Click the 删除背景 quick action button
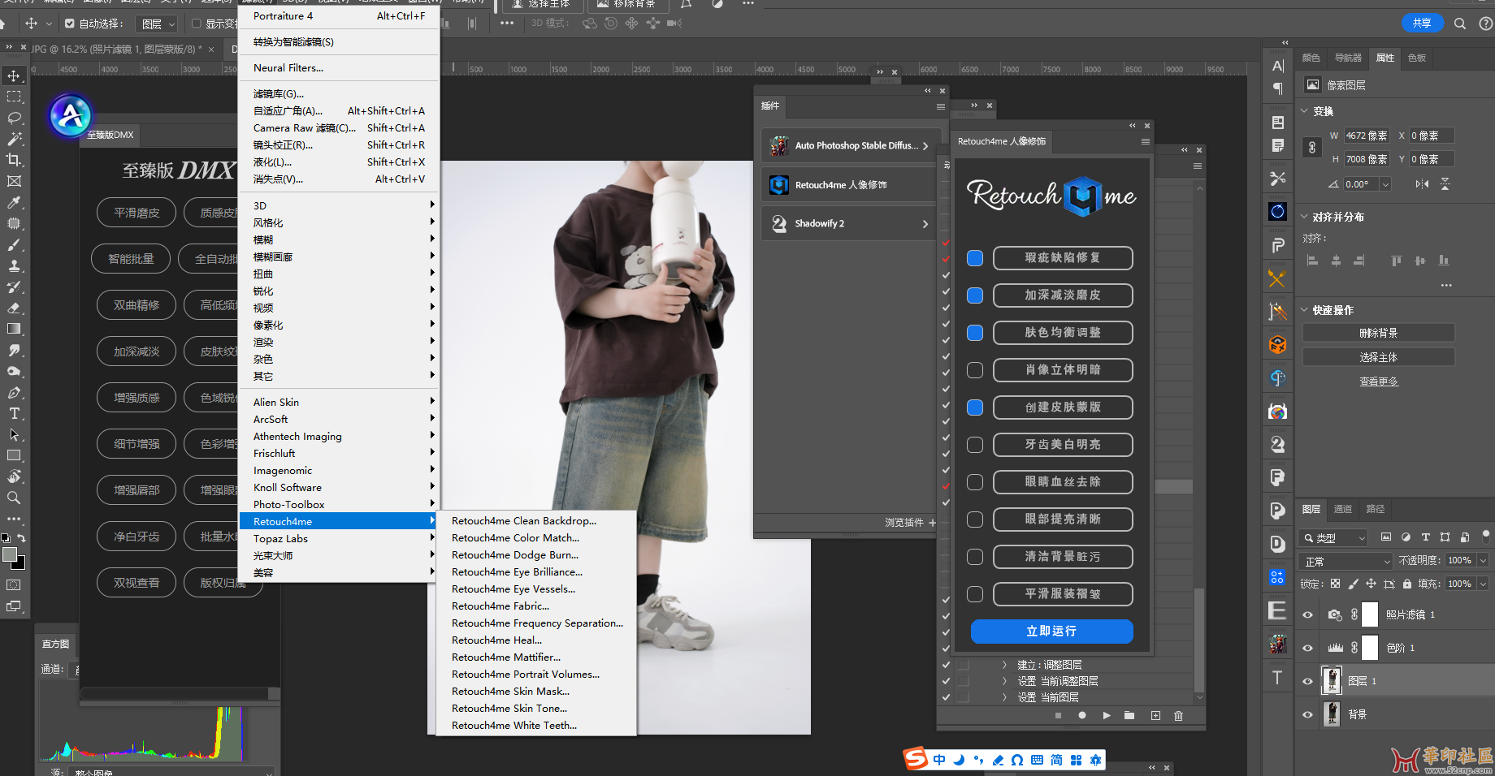 [1378, 333]
